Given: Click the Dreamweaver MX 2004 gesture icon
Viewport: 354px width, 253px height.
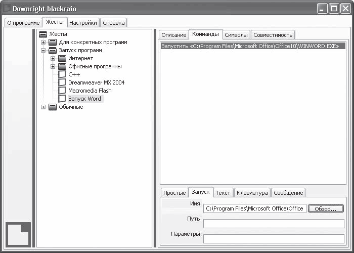Looking at the screenshot, I should point(62,82).
